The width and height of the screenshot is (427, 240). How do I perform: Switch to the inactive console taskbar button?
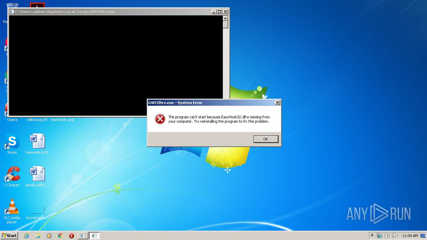pos(83,236)
